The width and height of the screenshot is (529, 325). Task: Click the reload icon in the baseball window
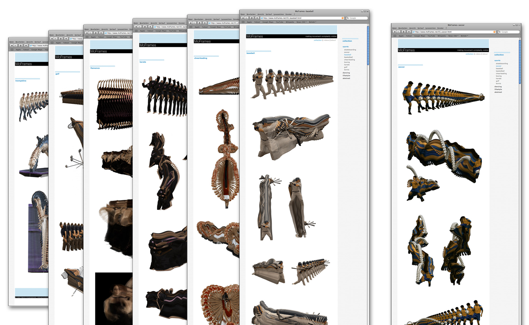coord(252,18)
